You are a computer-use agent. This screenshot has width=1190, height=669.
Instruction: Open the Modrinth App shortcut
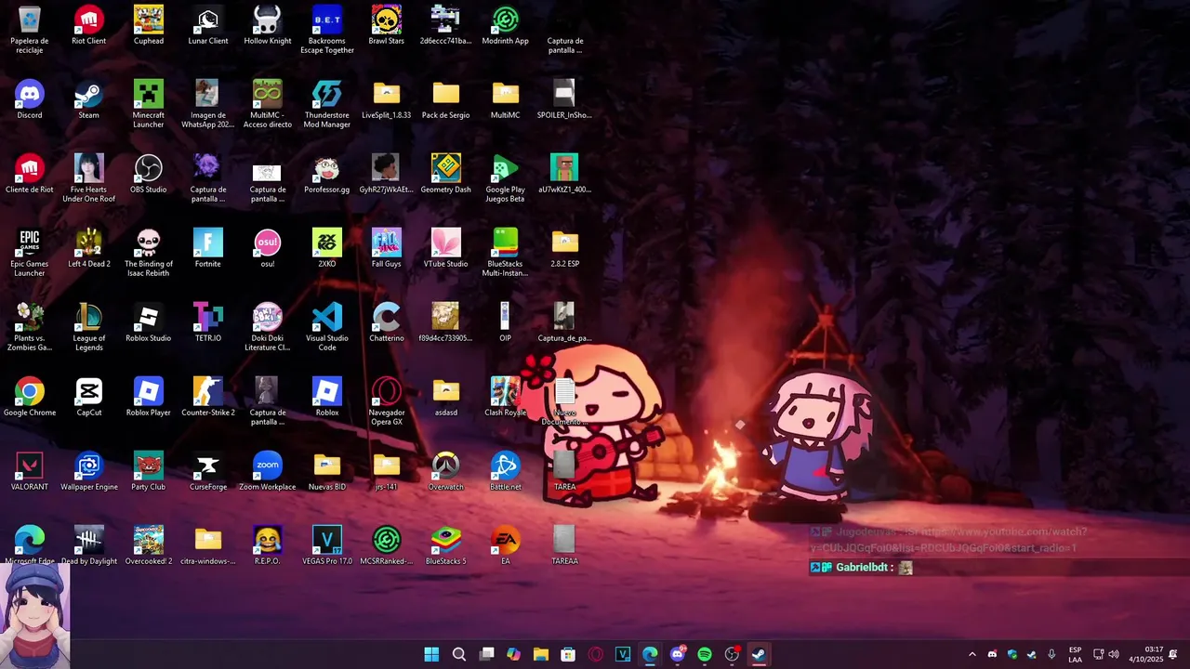click(506, 25)
